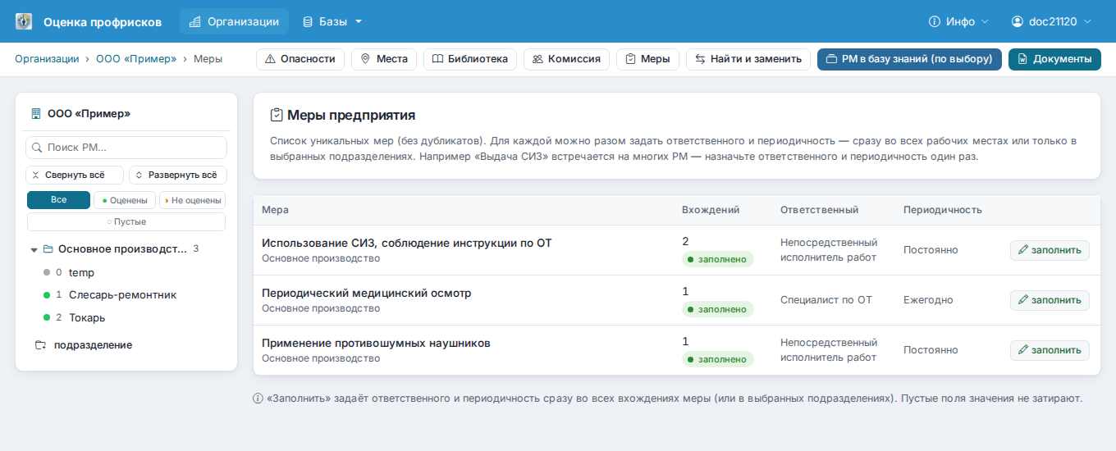Focus the Поиск РМ search field
The height and width of the screenshot is (451, 1116).
126,148
